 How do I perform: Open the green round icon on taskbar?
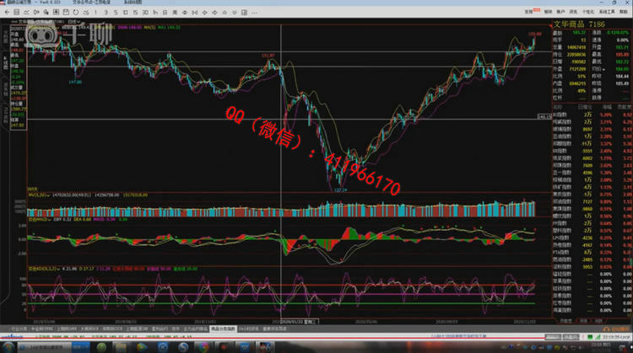(x=101, y=347)
